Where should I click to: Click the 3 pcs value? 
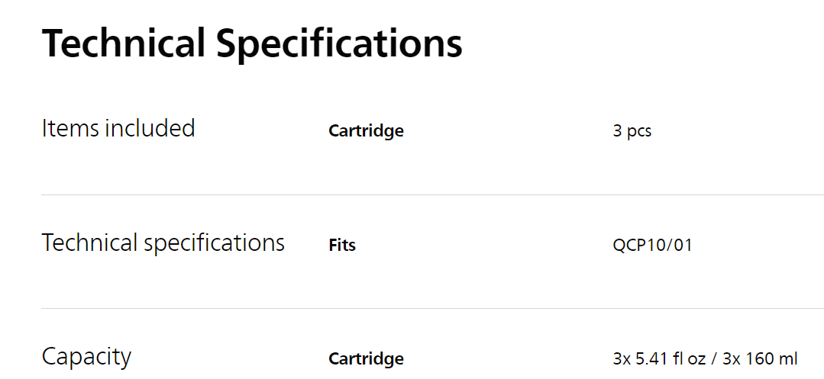click(632, 131)
